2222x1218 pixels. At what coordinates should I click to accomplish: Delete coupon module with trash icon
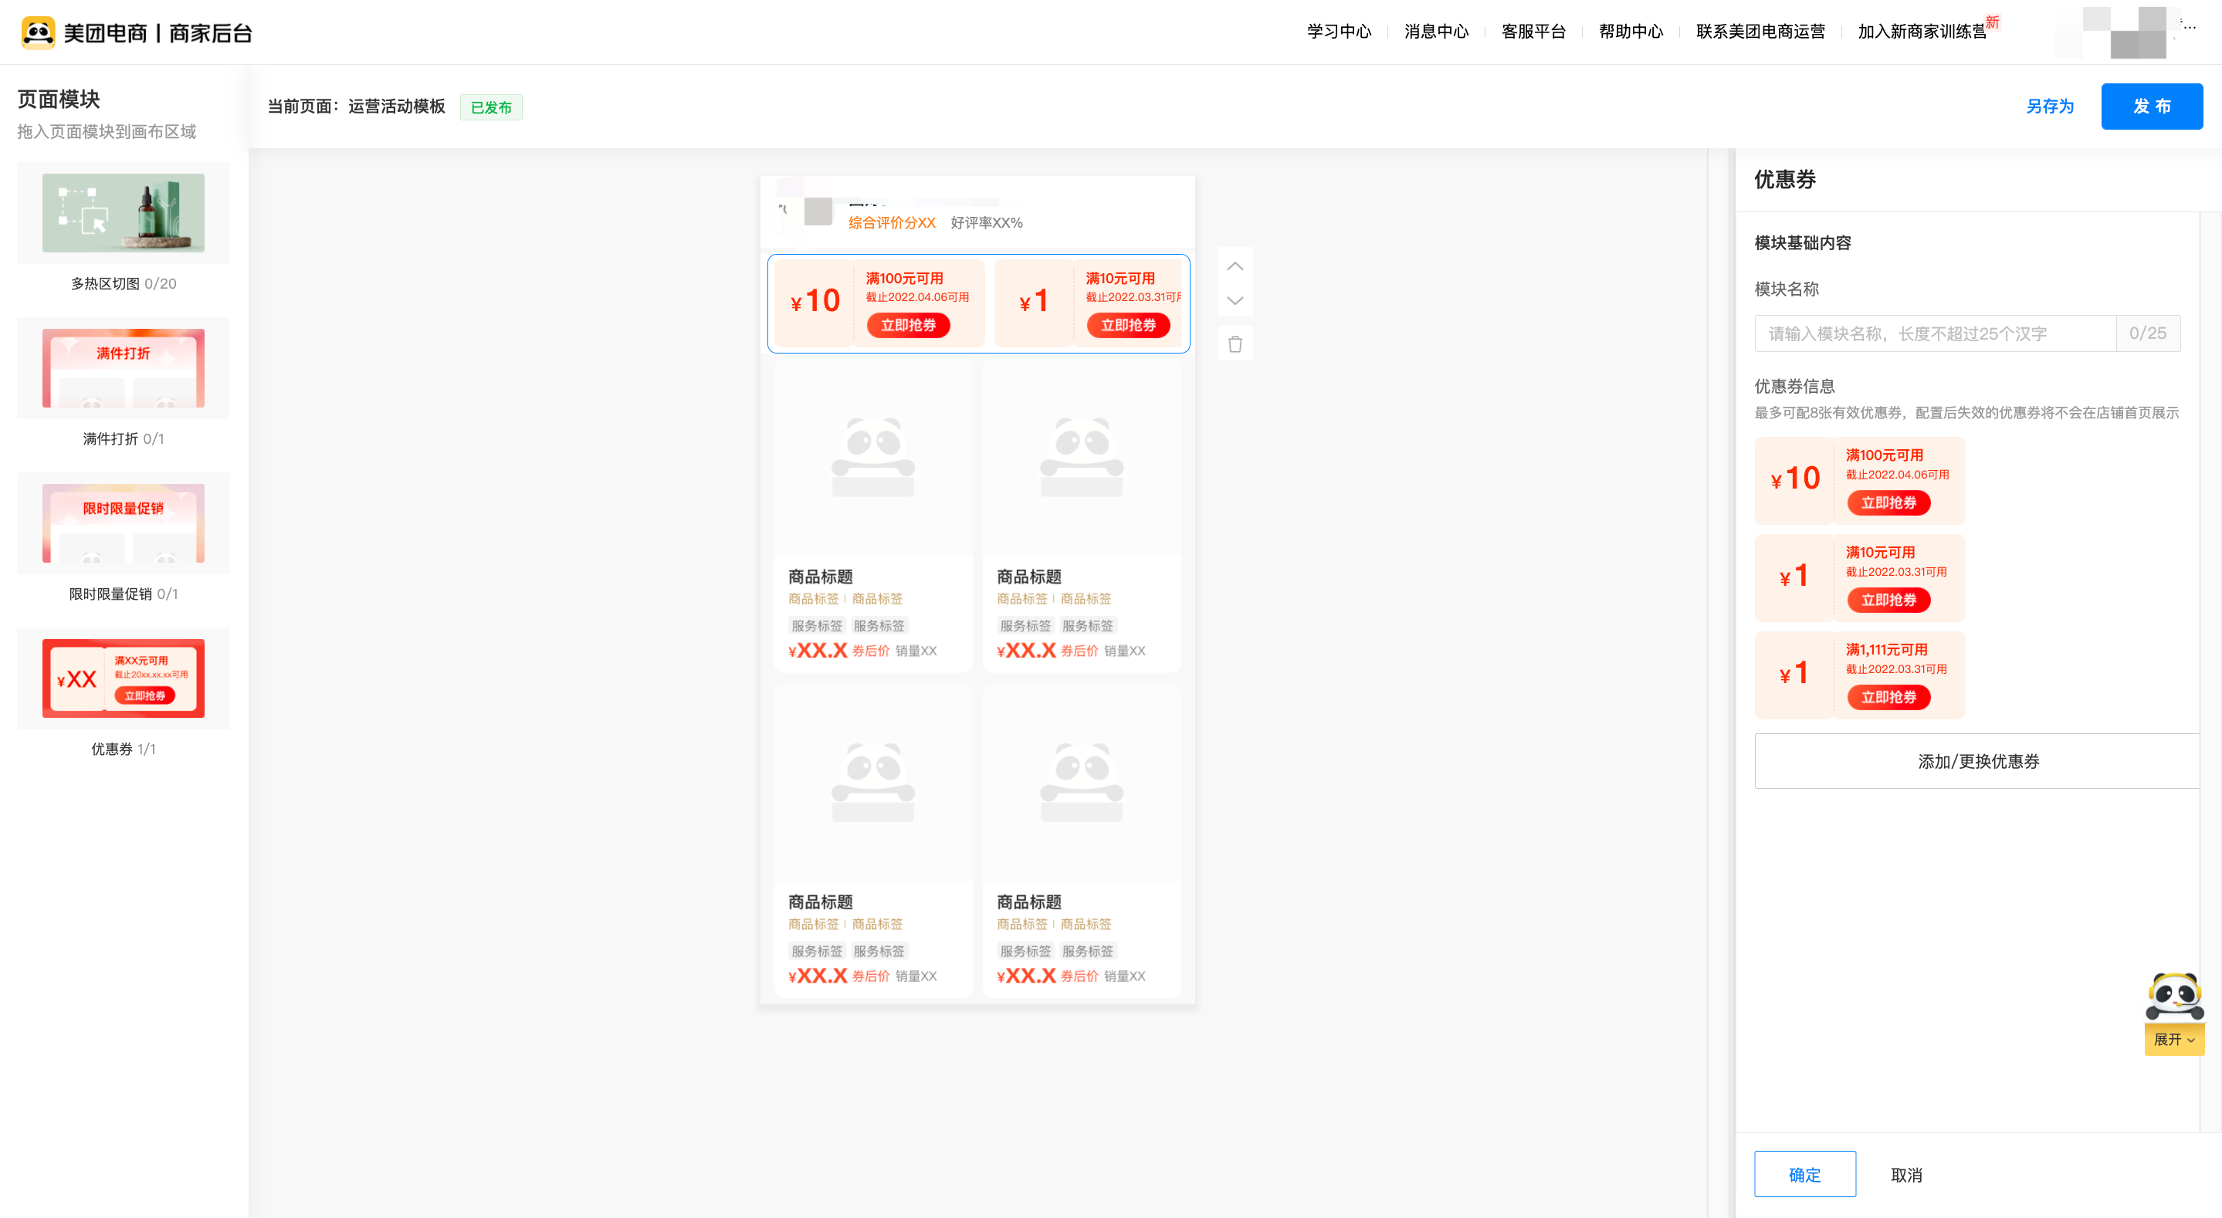tap(1235, 344)
